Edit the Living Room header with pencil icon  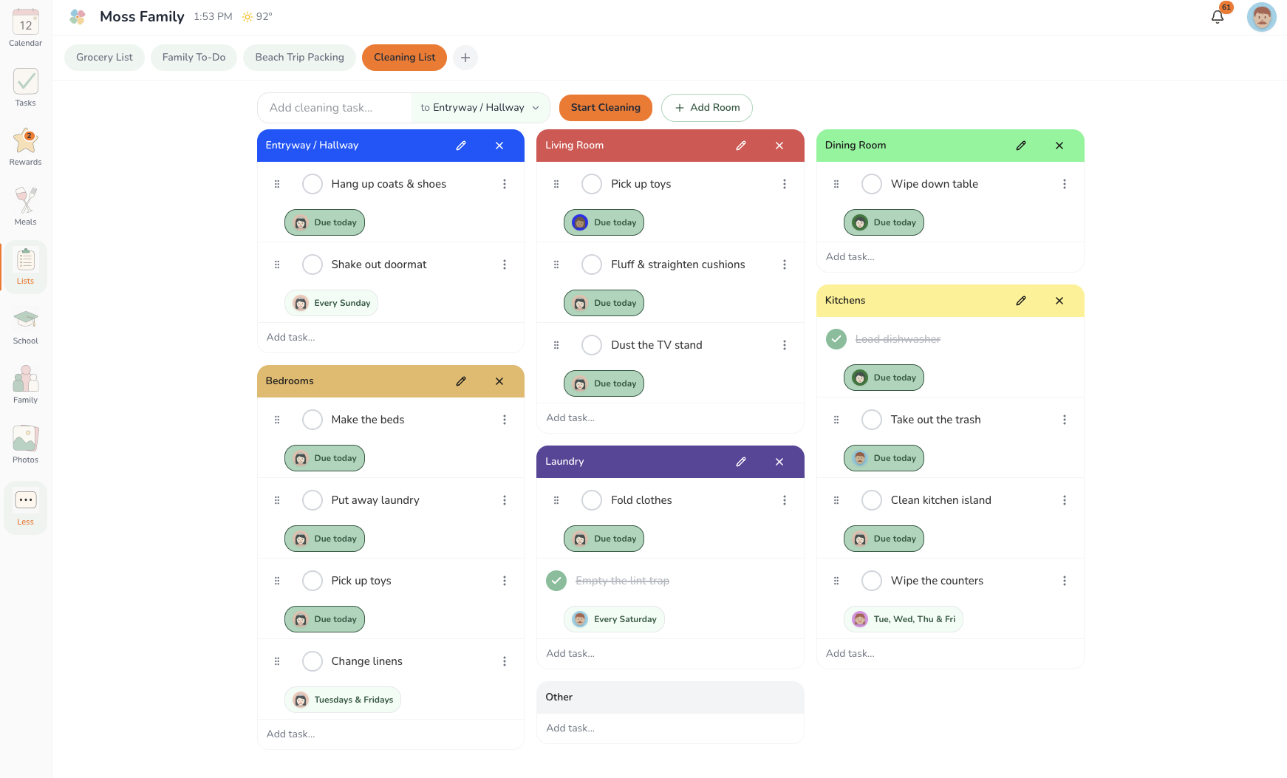click(740, 146)
